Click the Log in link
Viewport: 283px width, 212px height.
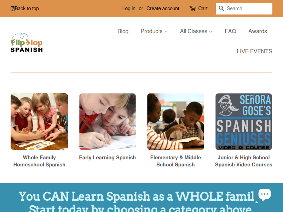129,8
